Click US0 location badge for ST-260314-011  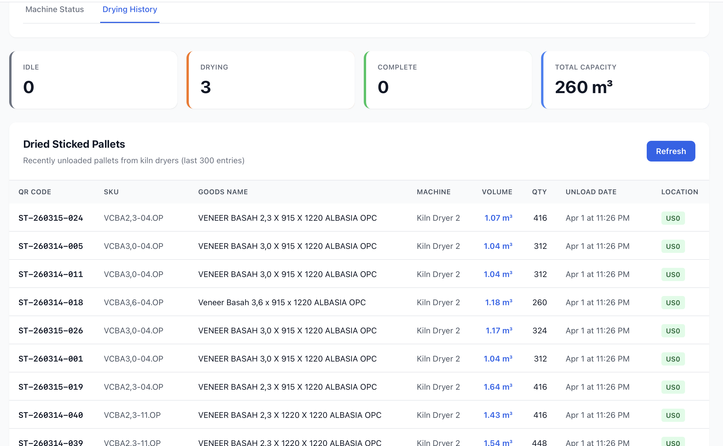[673, 274]
